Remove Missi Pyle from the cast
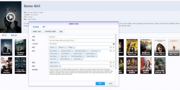 (68, 56)
